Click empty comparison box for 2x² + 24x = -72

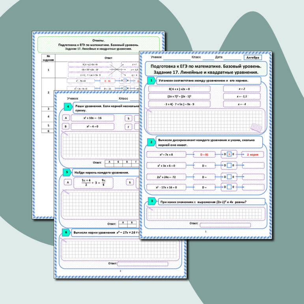230,177
